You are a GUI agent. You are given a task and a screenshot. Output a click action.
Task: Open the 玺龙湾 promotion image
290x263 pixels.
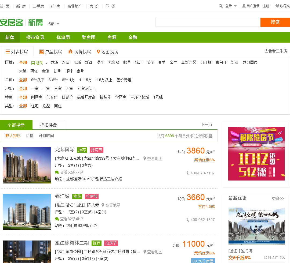tap(257, 226)
